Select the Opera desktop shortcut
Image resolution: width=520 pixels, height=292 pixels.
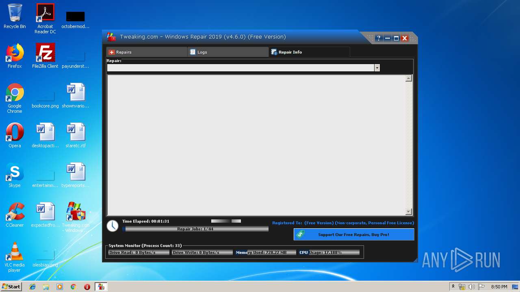point(15,135)
